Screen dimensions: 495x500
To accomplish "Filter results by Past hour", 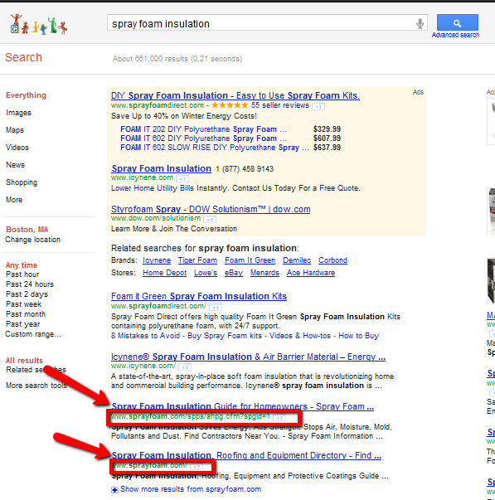I will click(x=22, y=274).
